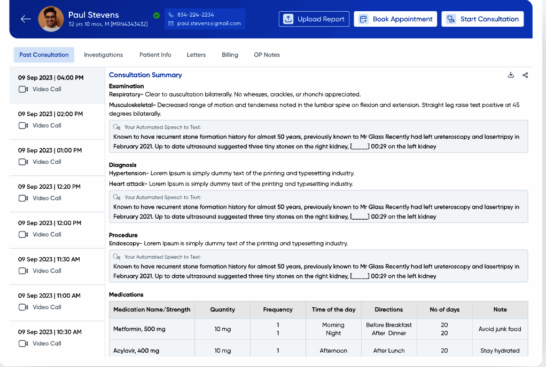Click the Upload Report button
The width and height of the screenshot is (546, 367).
[314, 19]
